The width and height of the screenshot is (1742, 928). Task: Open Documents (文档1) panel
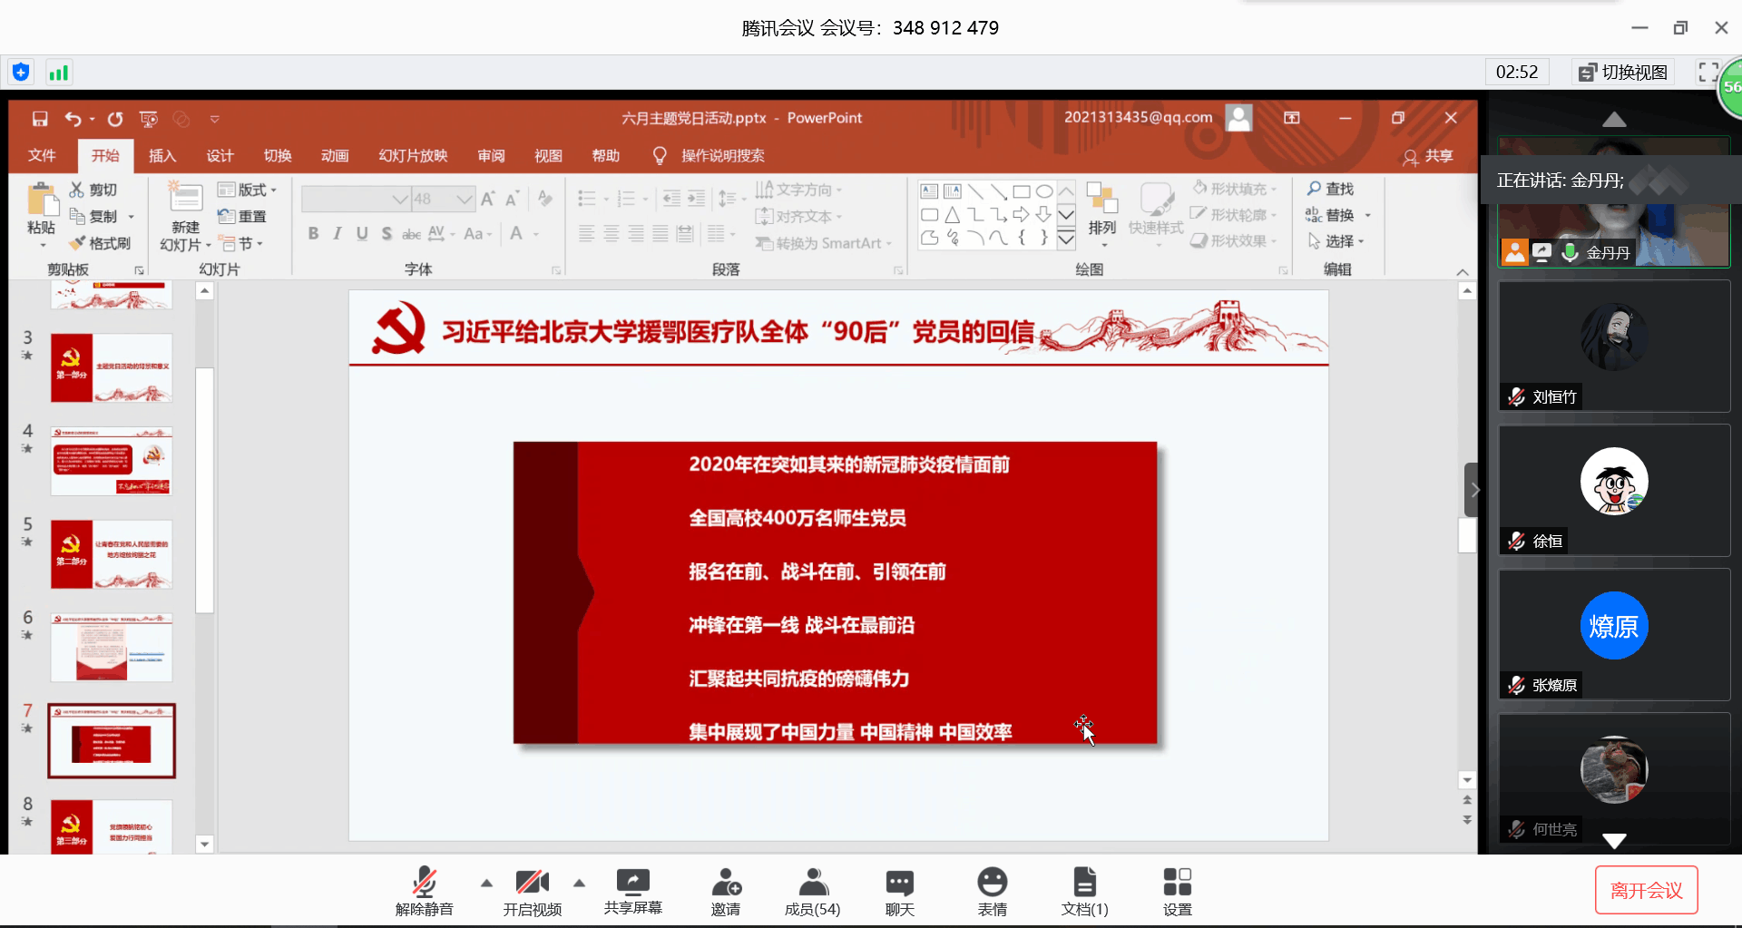pos(1085,892)
